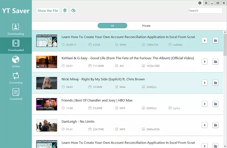The image size is (227, 148).
Task: Open settings gear icon
Action: [x=200, y=3]
